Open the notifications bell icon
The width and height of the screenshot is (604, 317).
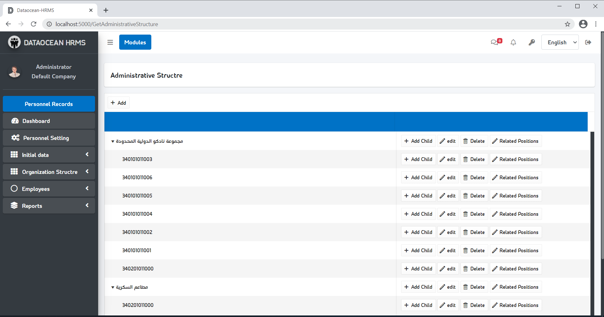(513, 42)
